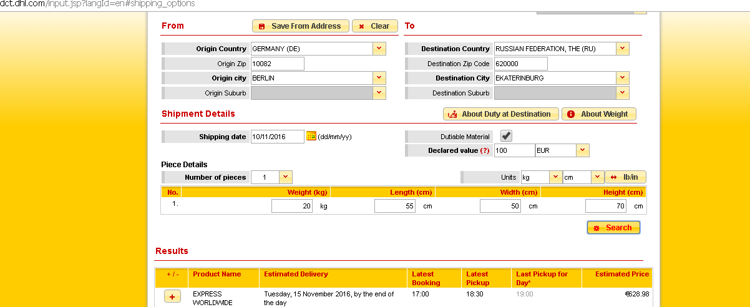
Task: Open About Weight information
Action: tap(598, 114)
